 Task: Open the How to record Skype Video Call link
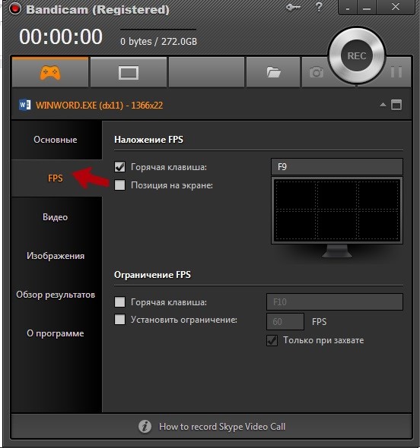222,427
